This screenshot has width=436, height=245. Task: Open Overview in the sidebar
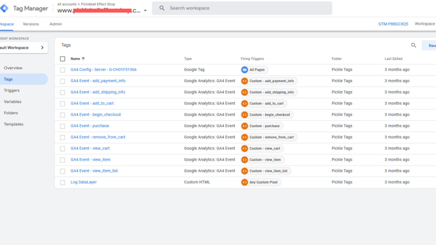[x=13, y=68]
